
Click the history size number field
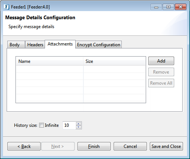click(69, 125)
